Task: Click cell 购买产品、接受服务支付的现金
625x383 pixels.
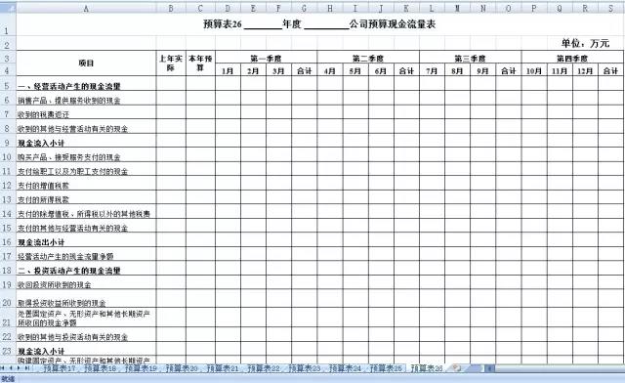Action: (x=86, y=154)
